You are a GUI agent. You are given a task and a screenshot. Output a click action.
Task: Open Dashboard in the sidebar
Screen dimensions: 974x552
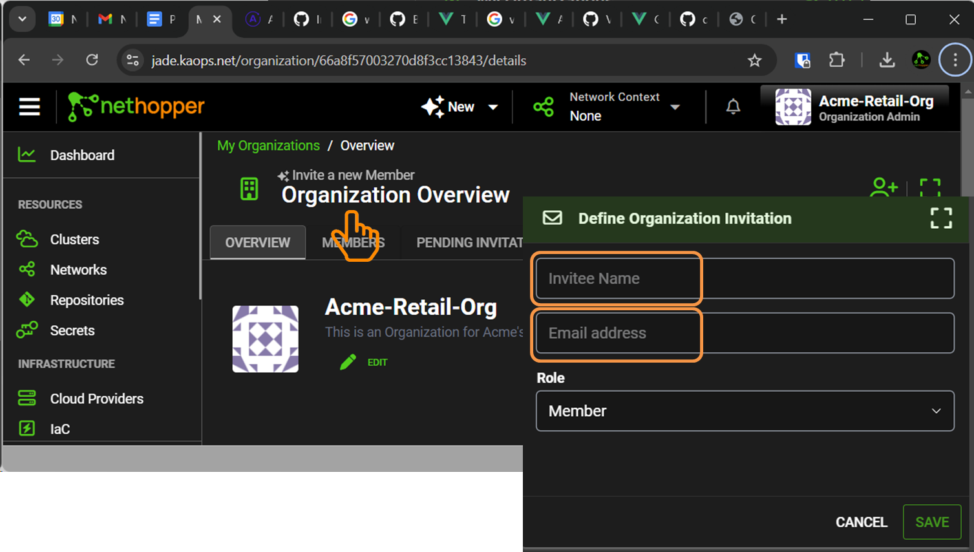tap(82, 155)
